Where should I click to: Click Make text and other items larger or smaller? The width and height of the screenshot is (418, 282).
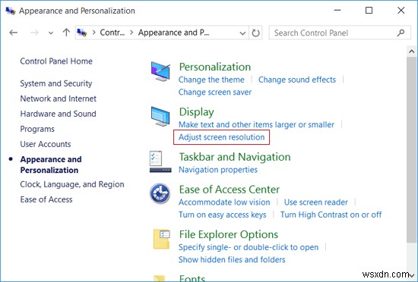[x=256, y=124]
